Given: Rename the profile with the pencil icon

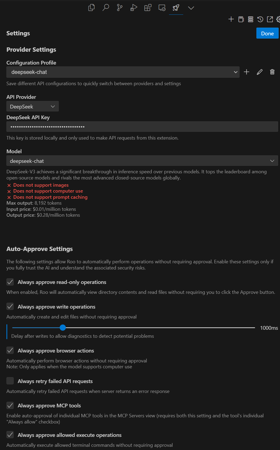Looking at the screenshot, I should 260,72.
